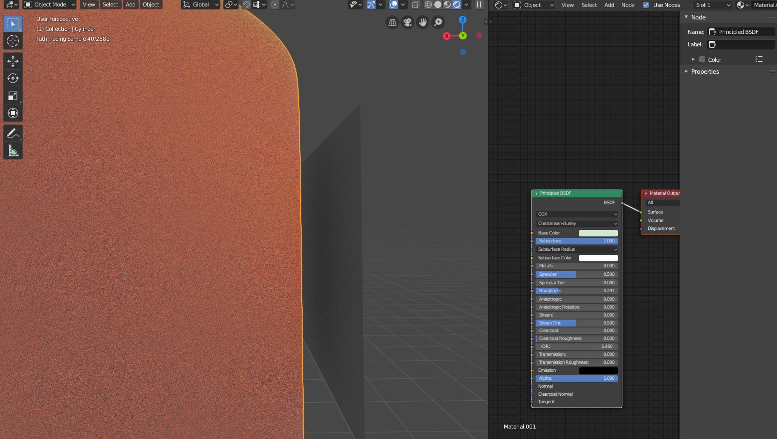The height and width of the screenshot is (439, 777).
Task: Expand the Properties panel in sidebar
Action: 705,72
